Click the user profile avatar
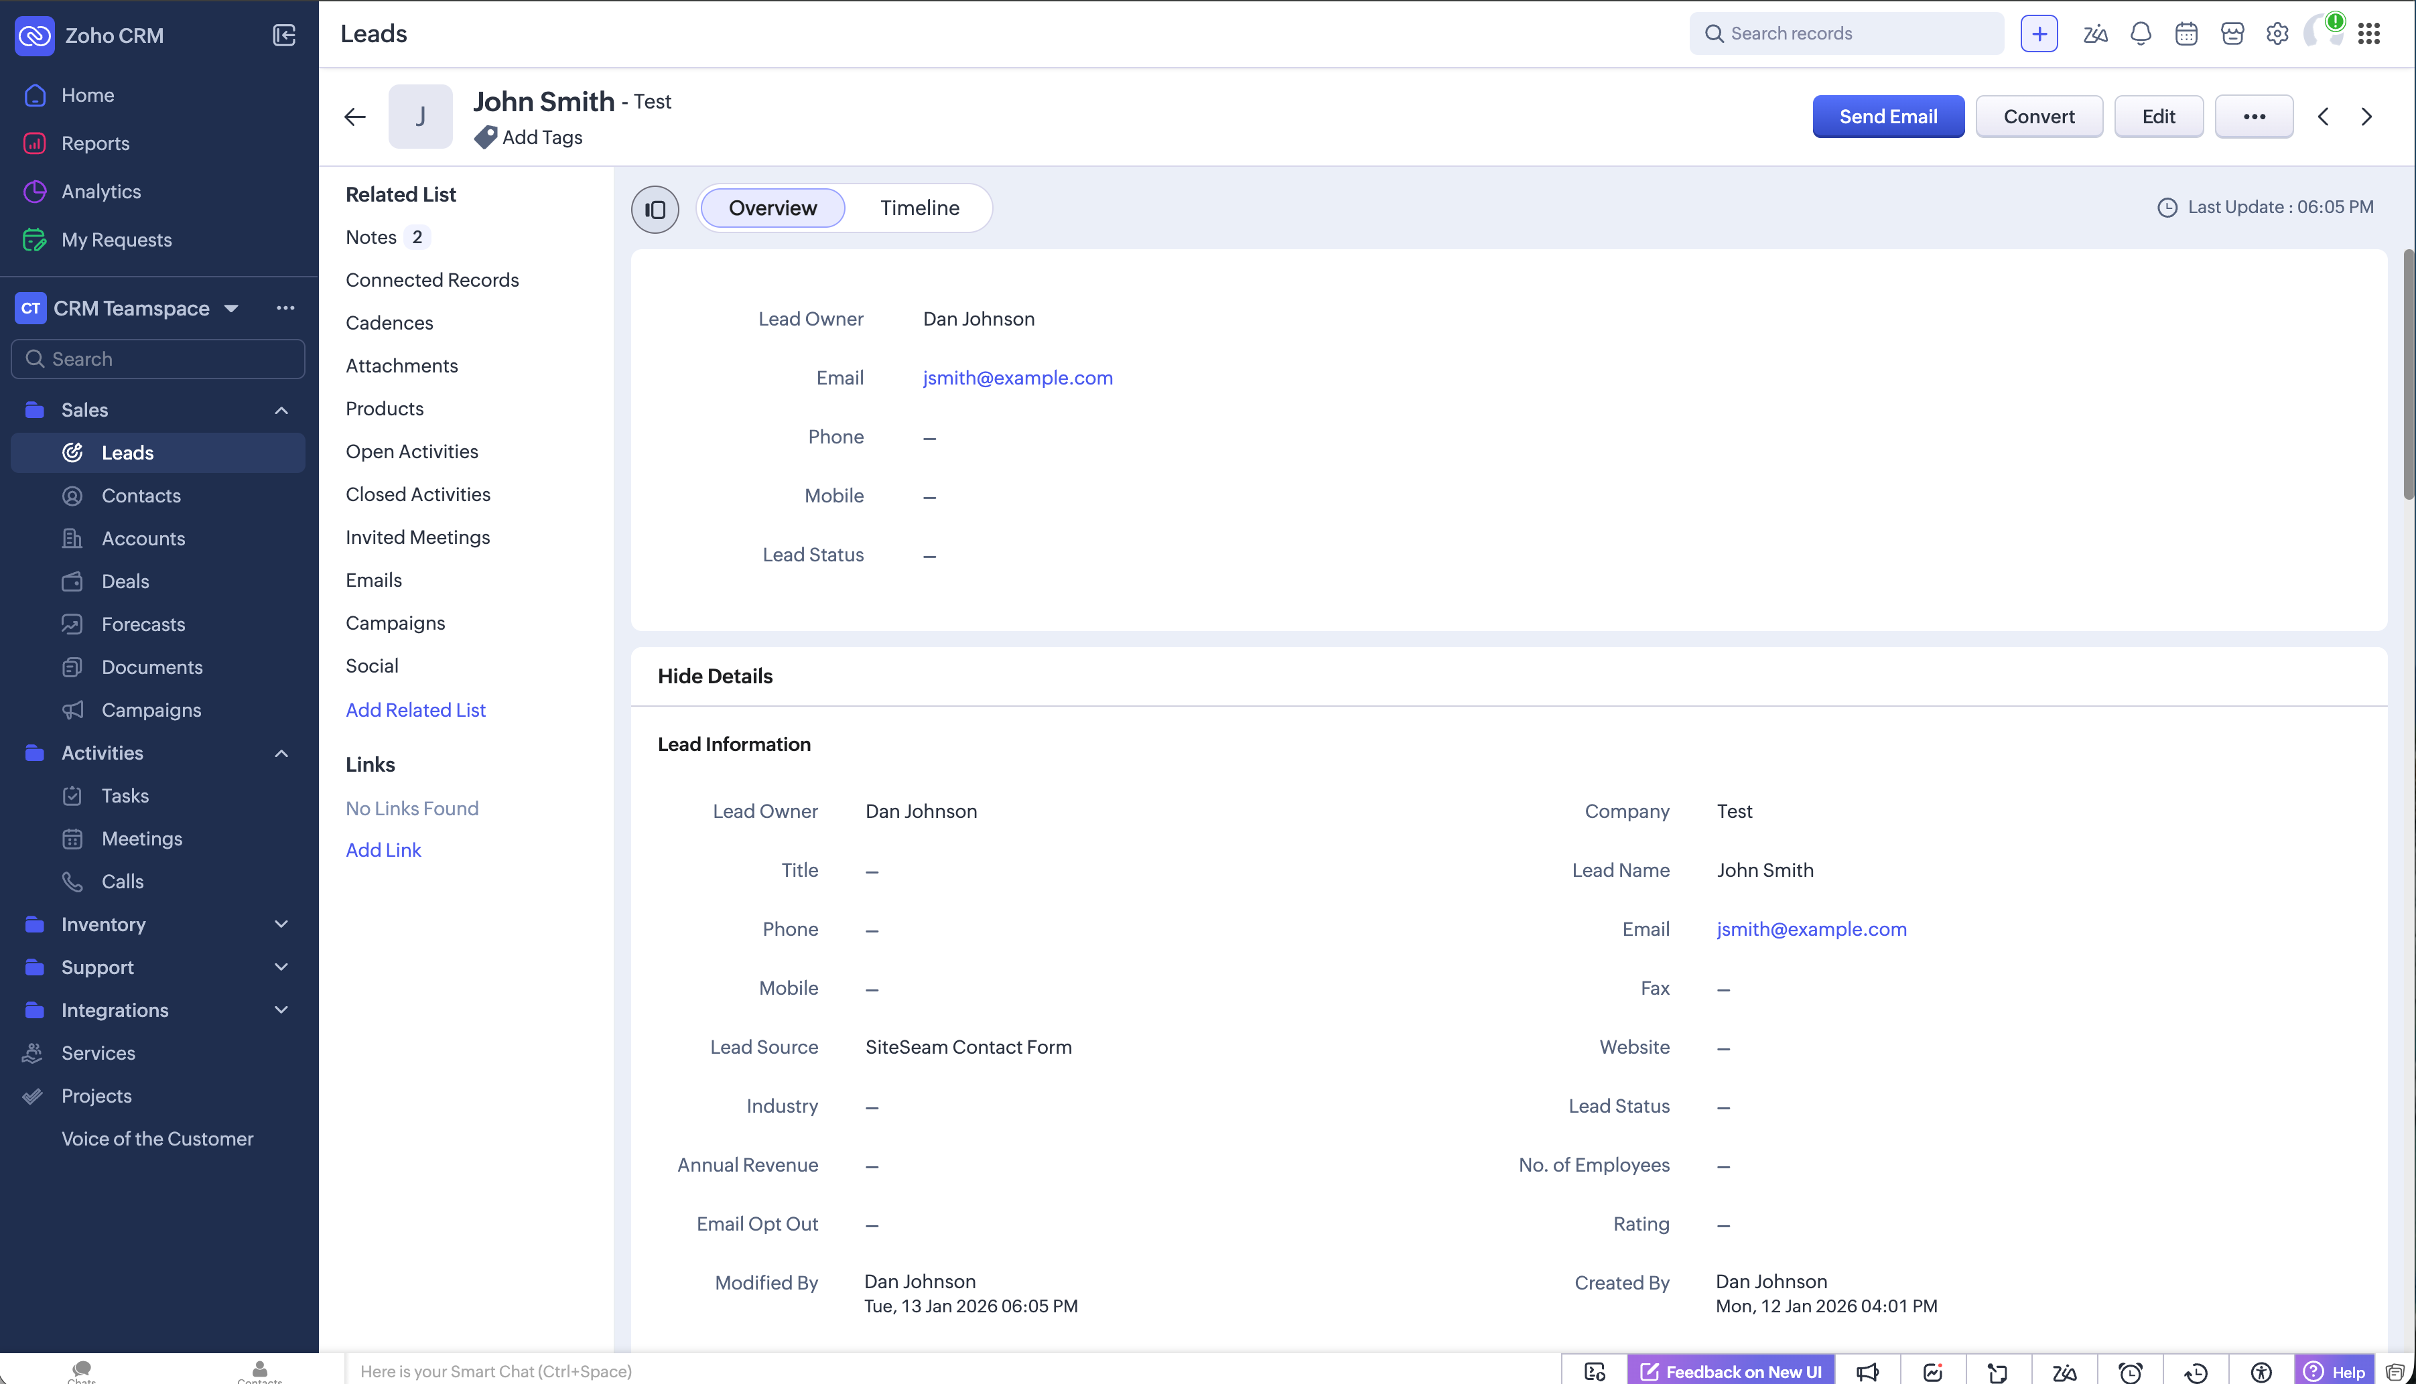Viewport: 2416px width, 1384px height. click(x=2323, y=32)
